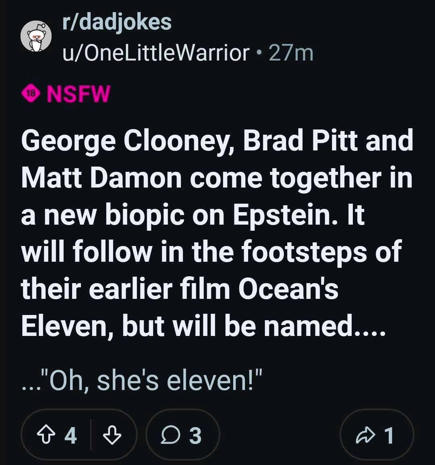Tap the "Oh, she's eleven!" body text

pos(142,380)
